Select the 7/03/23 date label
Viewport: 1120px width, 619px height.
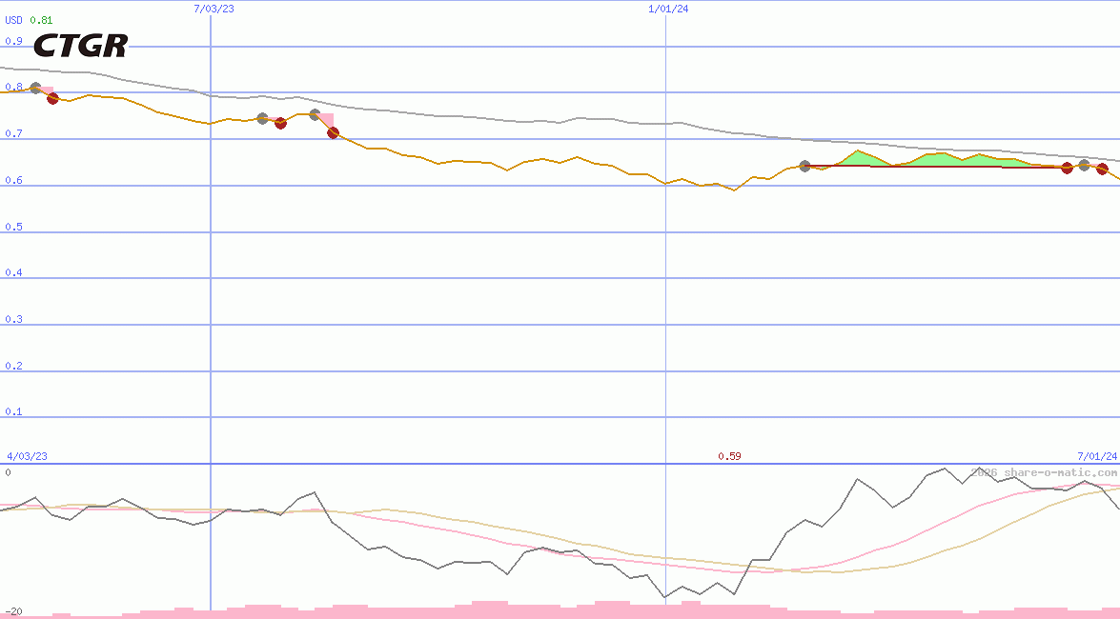(x=214, y=9)
